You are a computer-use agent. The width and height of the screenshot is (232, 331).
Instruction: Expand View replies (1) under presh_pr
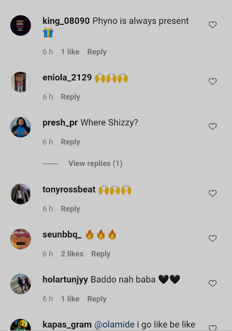point(95,163)
